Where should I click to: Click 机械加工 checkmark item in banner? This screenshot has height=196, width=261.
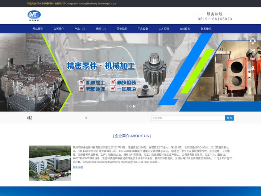coord(92,82)
